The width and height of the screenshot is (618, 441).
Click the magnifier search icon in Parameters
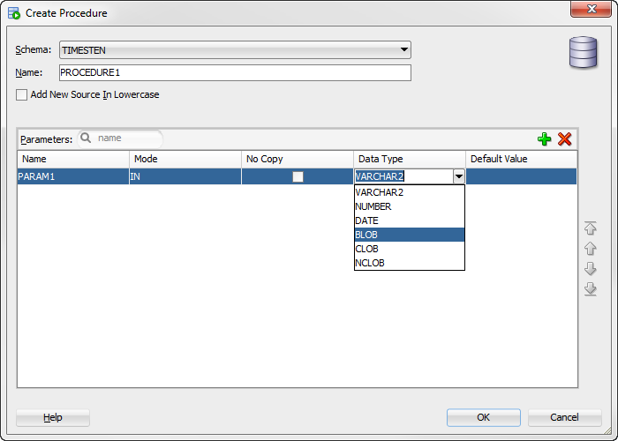click(86, 138)
